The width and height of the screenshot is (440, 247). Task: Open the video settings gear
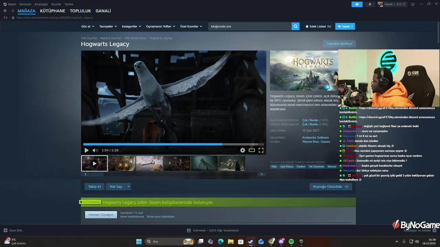point(243,150)
